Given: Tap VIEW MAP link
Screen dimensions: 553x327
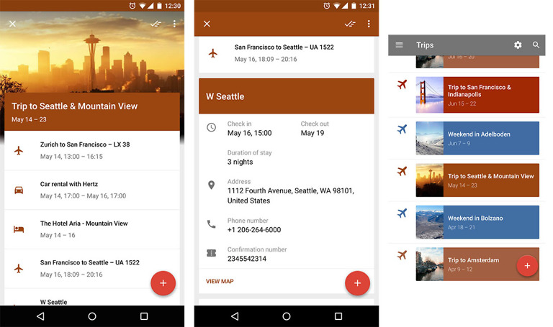Looking at the screenshot, I should click(220, 281).
